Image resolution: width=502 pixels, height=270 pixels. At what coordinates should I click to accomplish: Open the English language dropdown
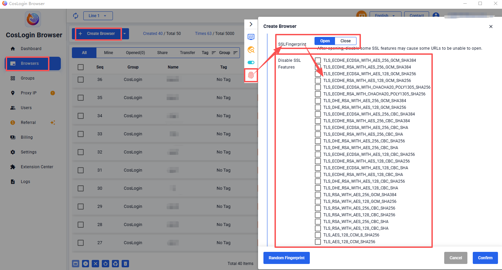point(385,16)
